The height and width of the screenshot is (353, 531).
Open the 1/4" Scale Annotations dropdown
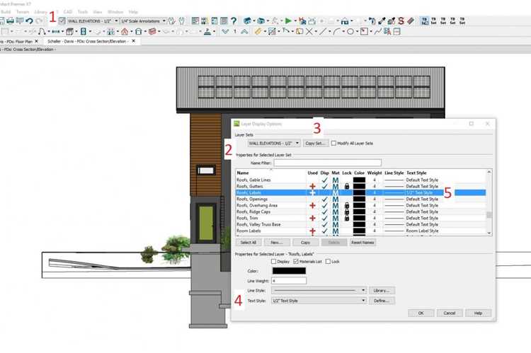click(x=144, y=21)
